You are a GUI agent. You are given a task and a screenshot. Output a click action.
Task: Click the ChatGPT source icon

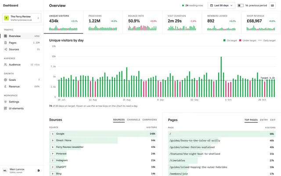click(53, 167)
